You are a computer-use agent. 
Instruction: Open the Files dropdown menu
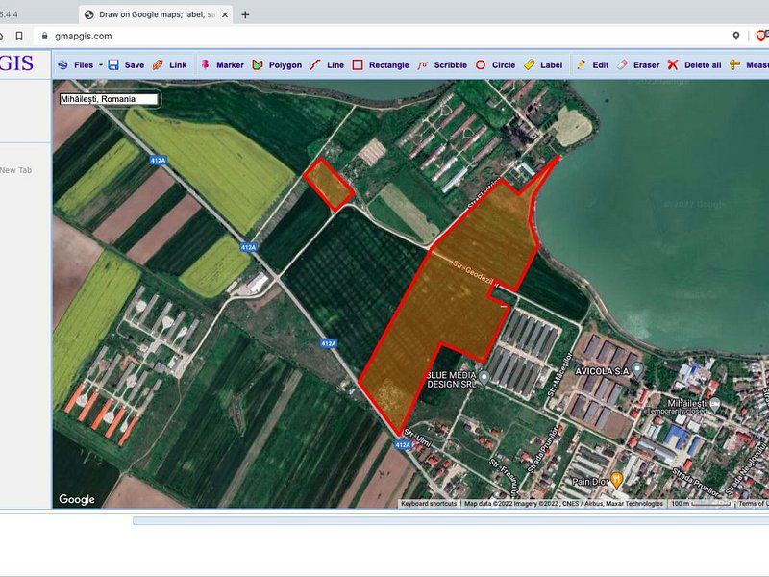click(x=81, y=65)
